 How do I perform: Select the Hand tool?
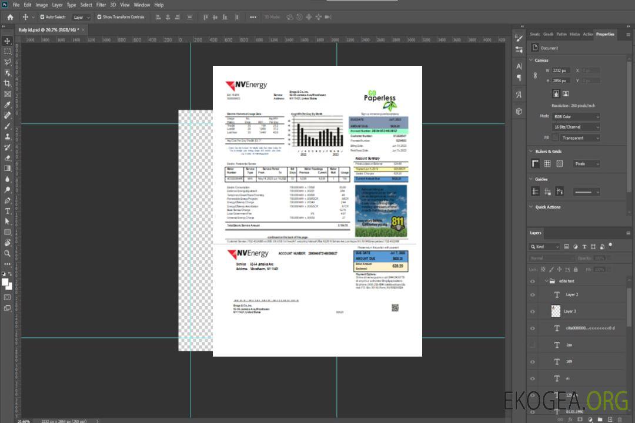coord(7,243)
